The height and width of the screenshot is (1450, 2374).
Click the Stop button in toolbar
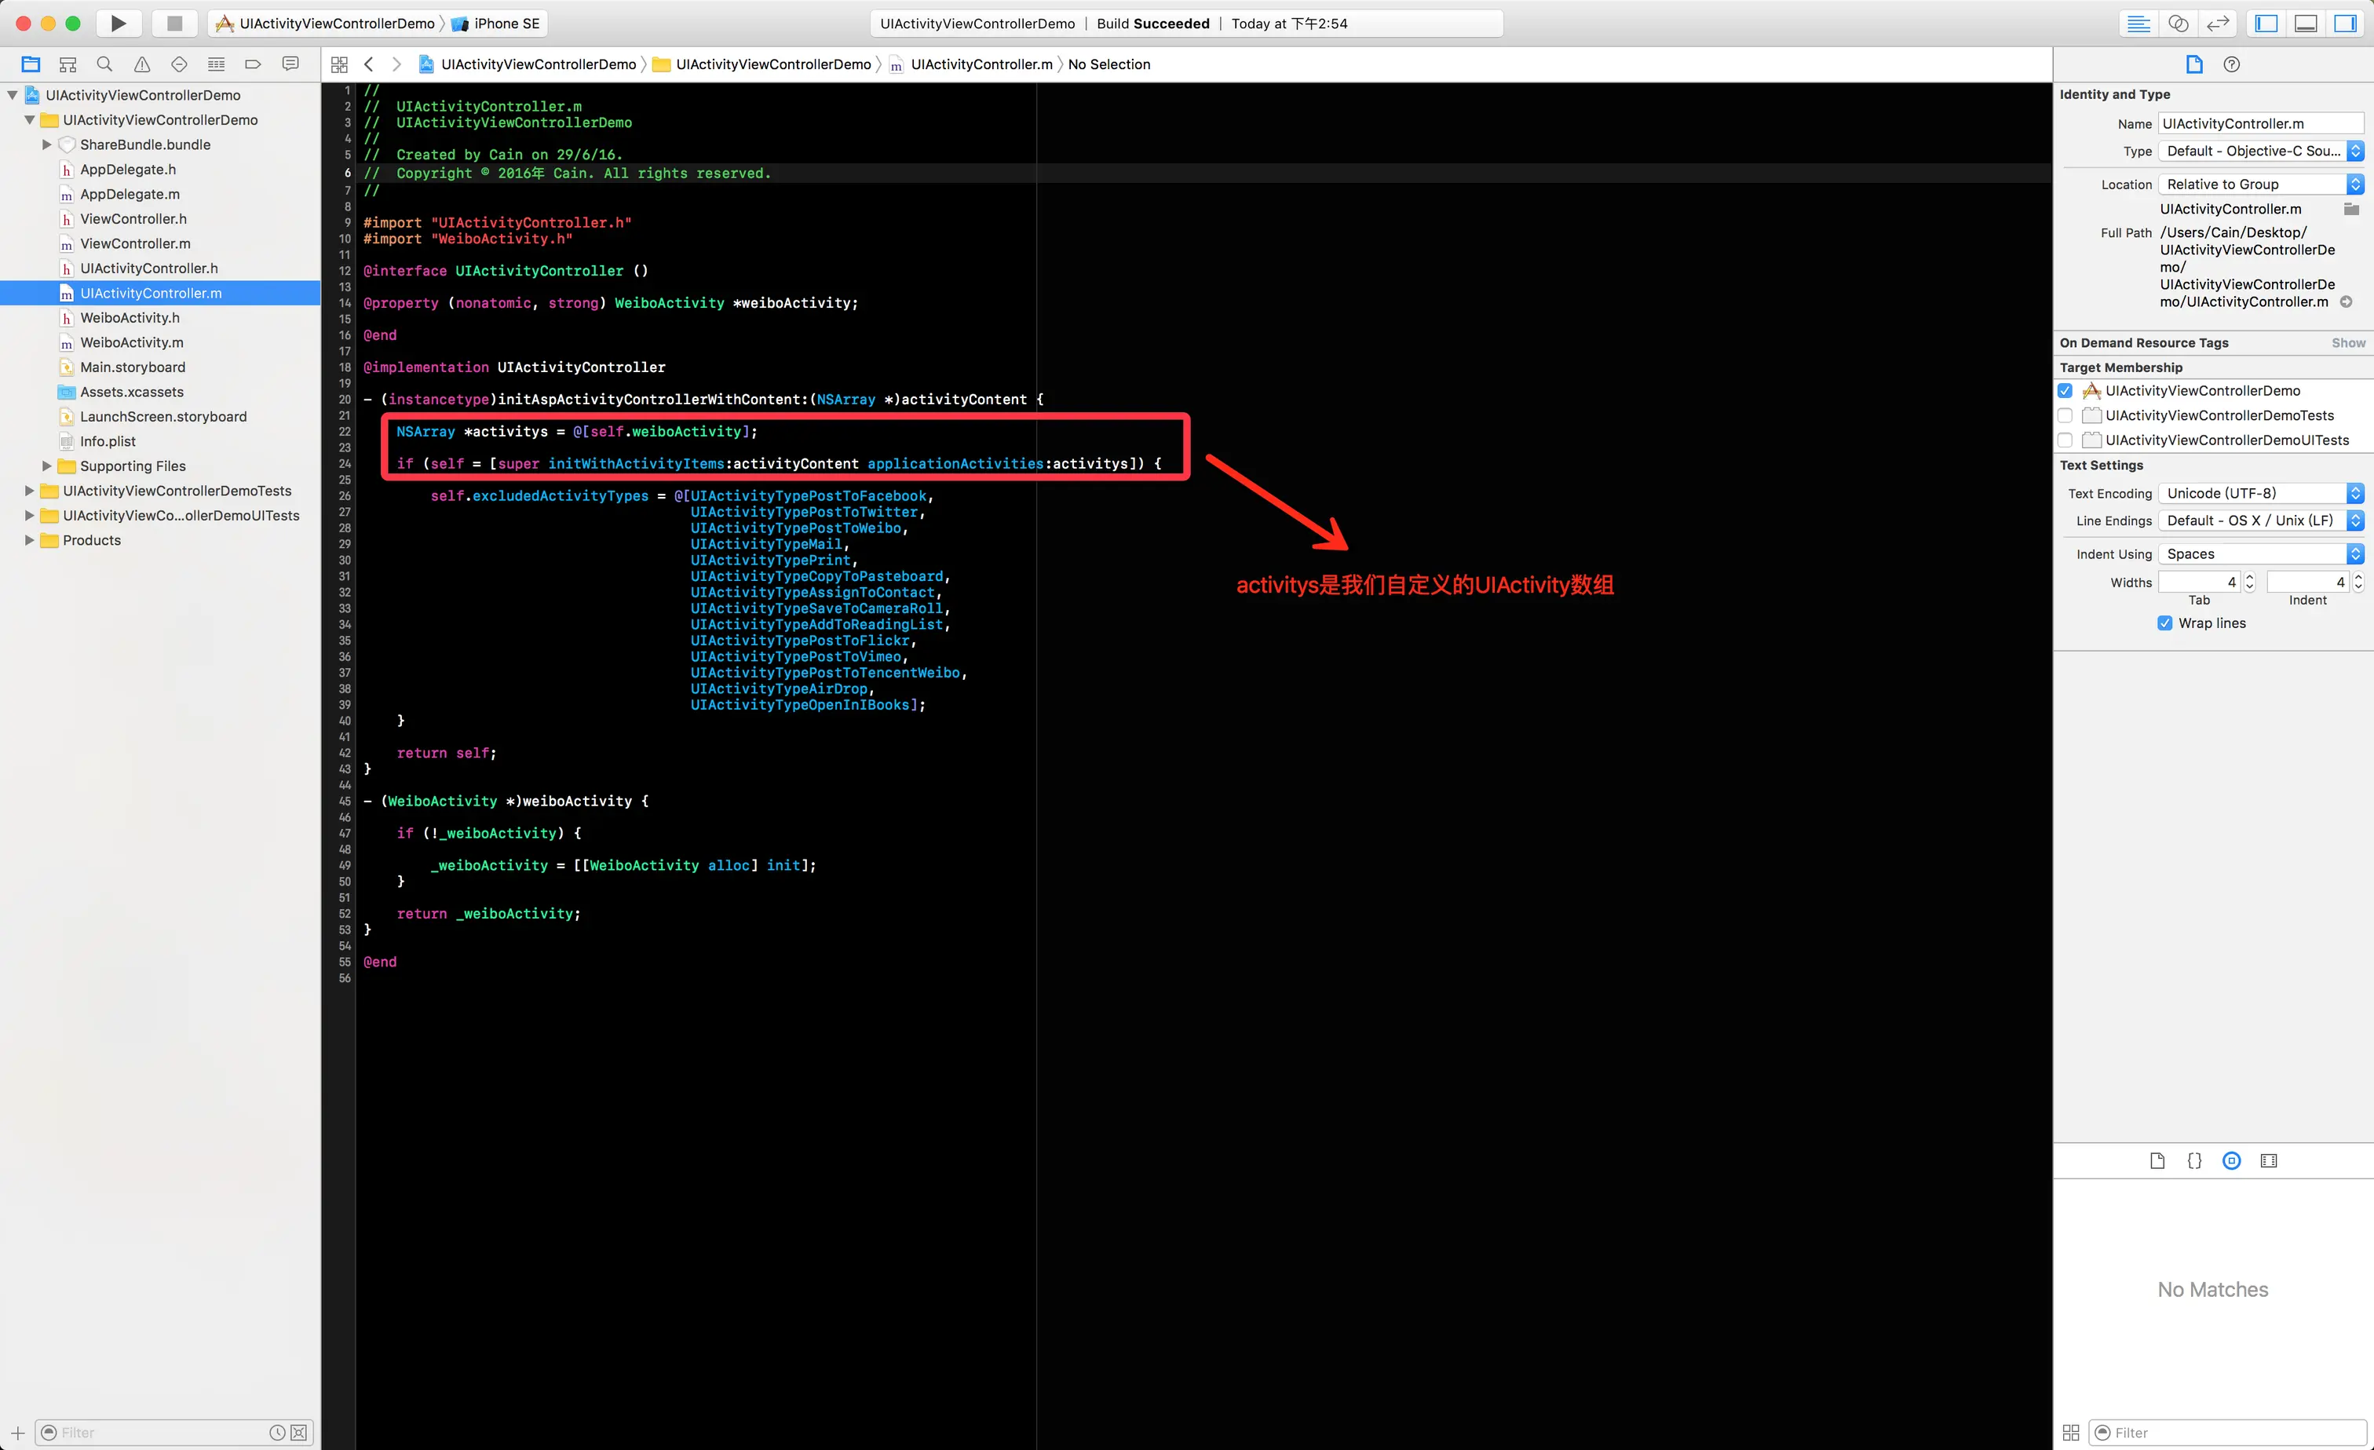click(174, 23)
